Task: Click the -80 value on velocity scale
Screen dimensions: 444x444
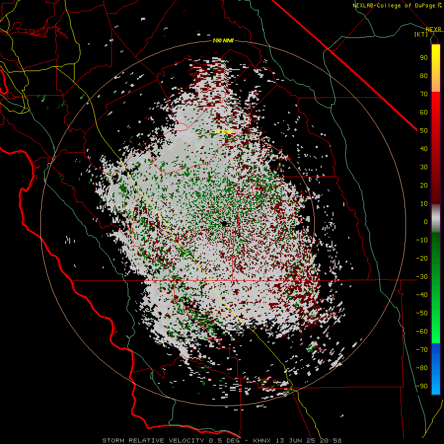Action: tap(422, 368)
